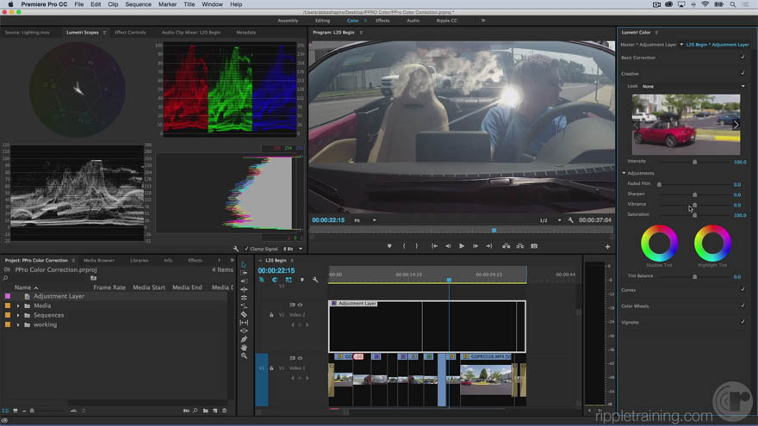This screenshot has width=758, height=426.
Task: Select the Hand tool
Action: (x=244, y=348)
